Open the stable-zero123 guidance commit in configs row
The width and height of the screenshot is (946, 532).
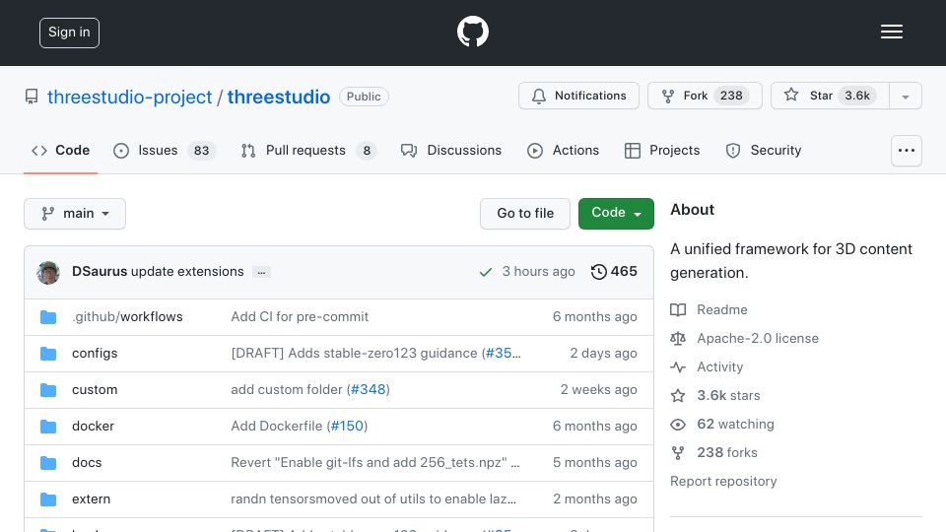coord(354,354)
